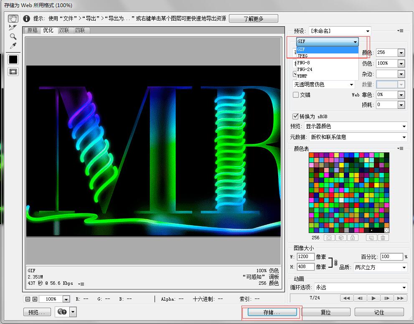Jump to last animation frame
This screenshot has width=414, height=324.
(400, 298)
